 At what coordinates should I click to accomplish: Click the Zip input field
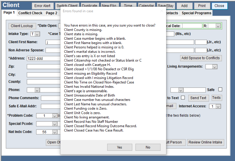pos(43,67)
